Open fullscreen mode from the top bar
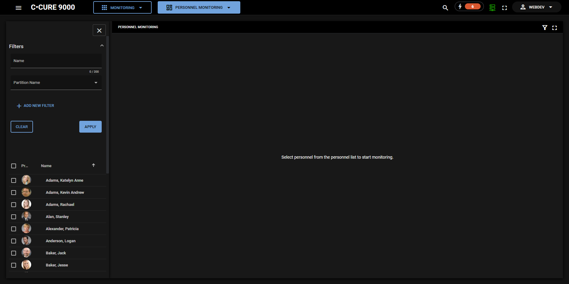Screen dimensions: 569x284 tap(504, 7)
